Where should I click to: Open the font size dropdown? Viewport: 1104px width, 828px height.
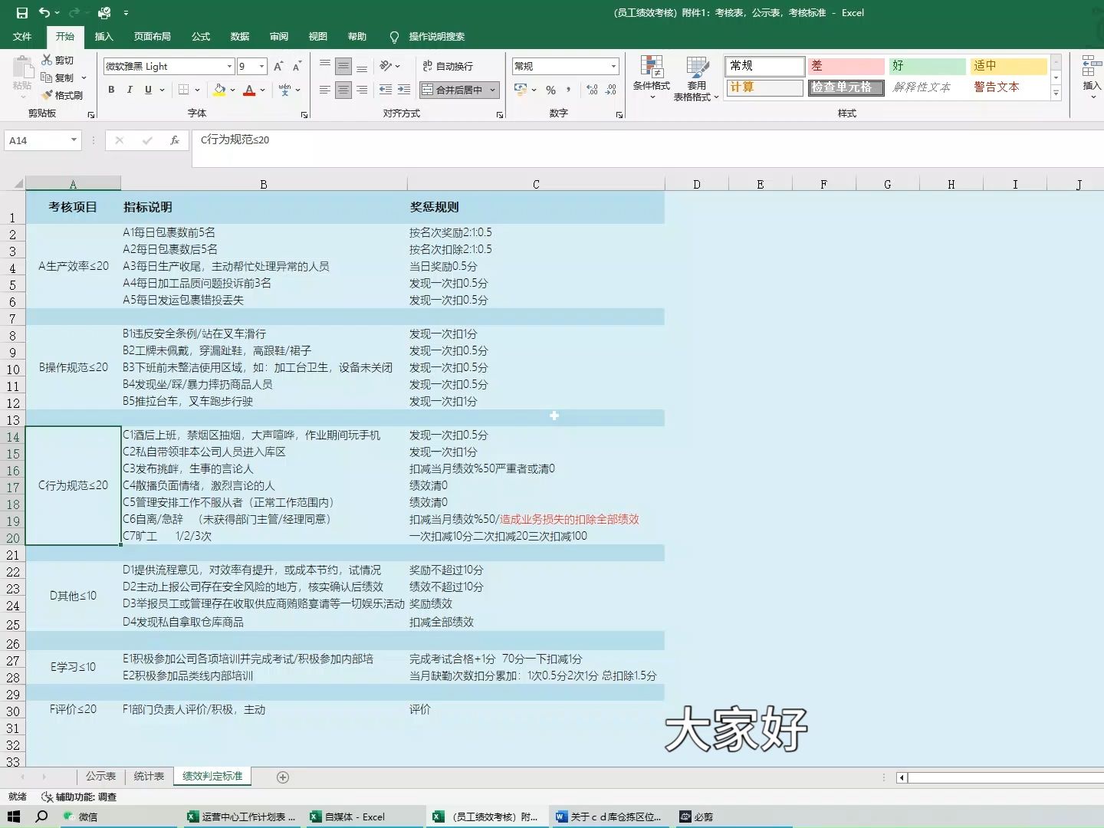click(261, 66)
